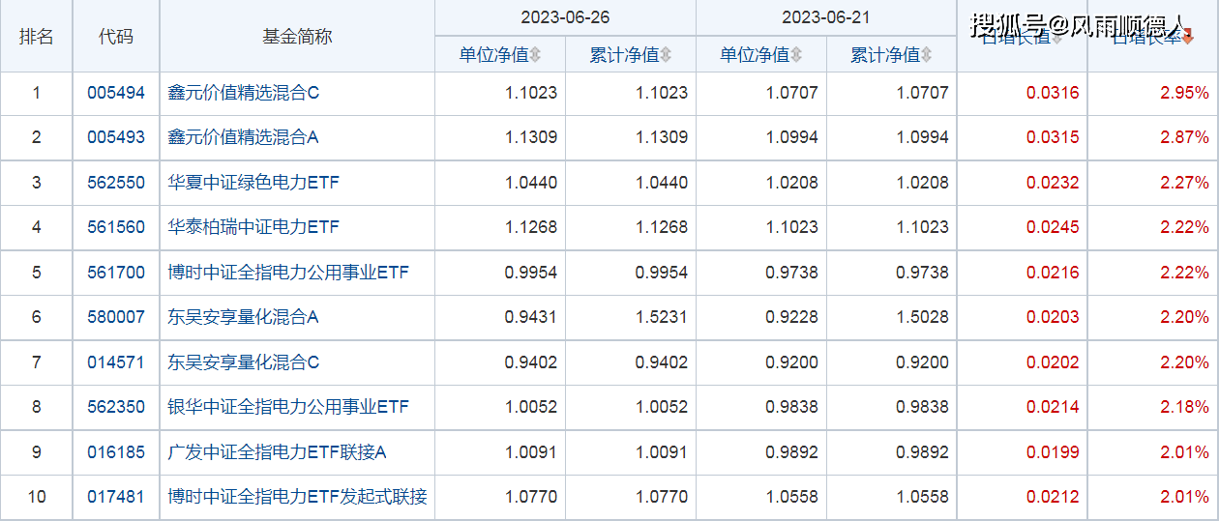Open 博时中证全指电力ETF发起式联接 fund page
1219x521 pixels.
pyautogui.click(x=297, y=497)
